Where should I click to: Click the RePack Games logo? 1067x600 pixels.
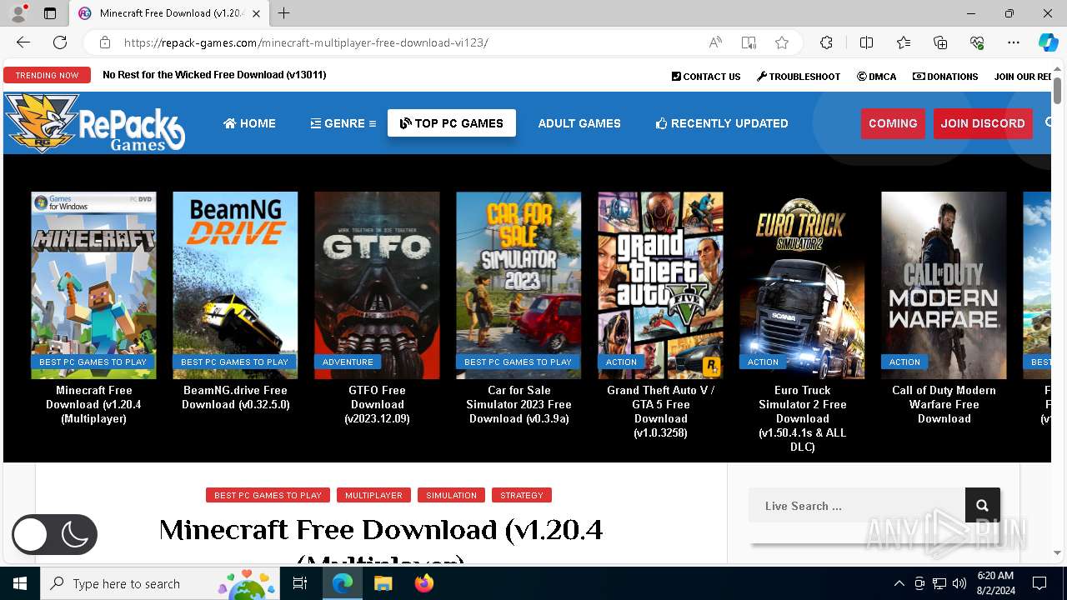[95, 123]
